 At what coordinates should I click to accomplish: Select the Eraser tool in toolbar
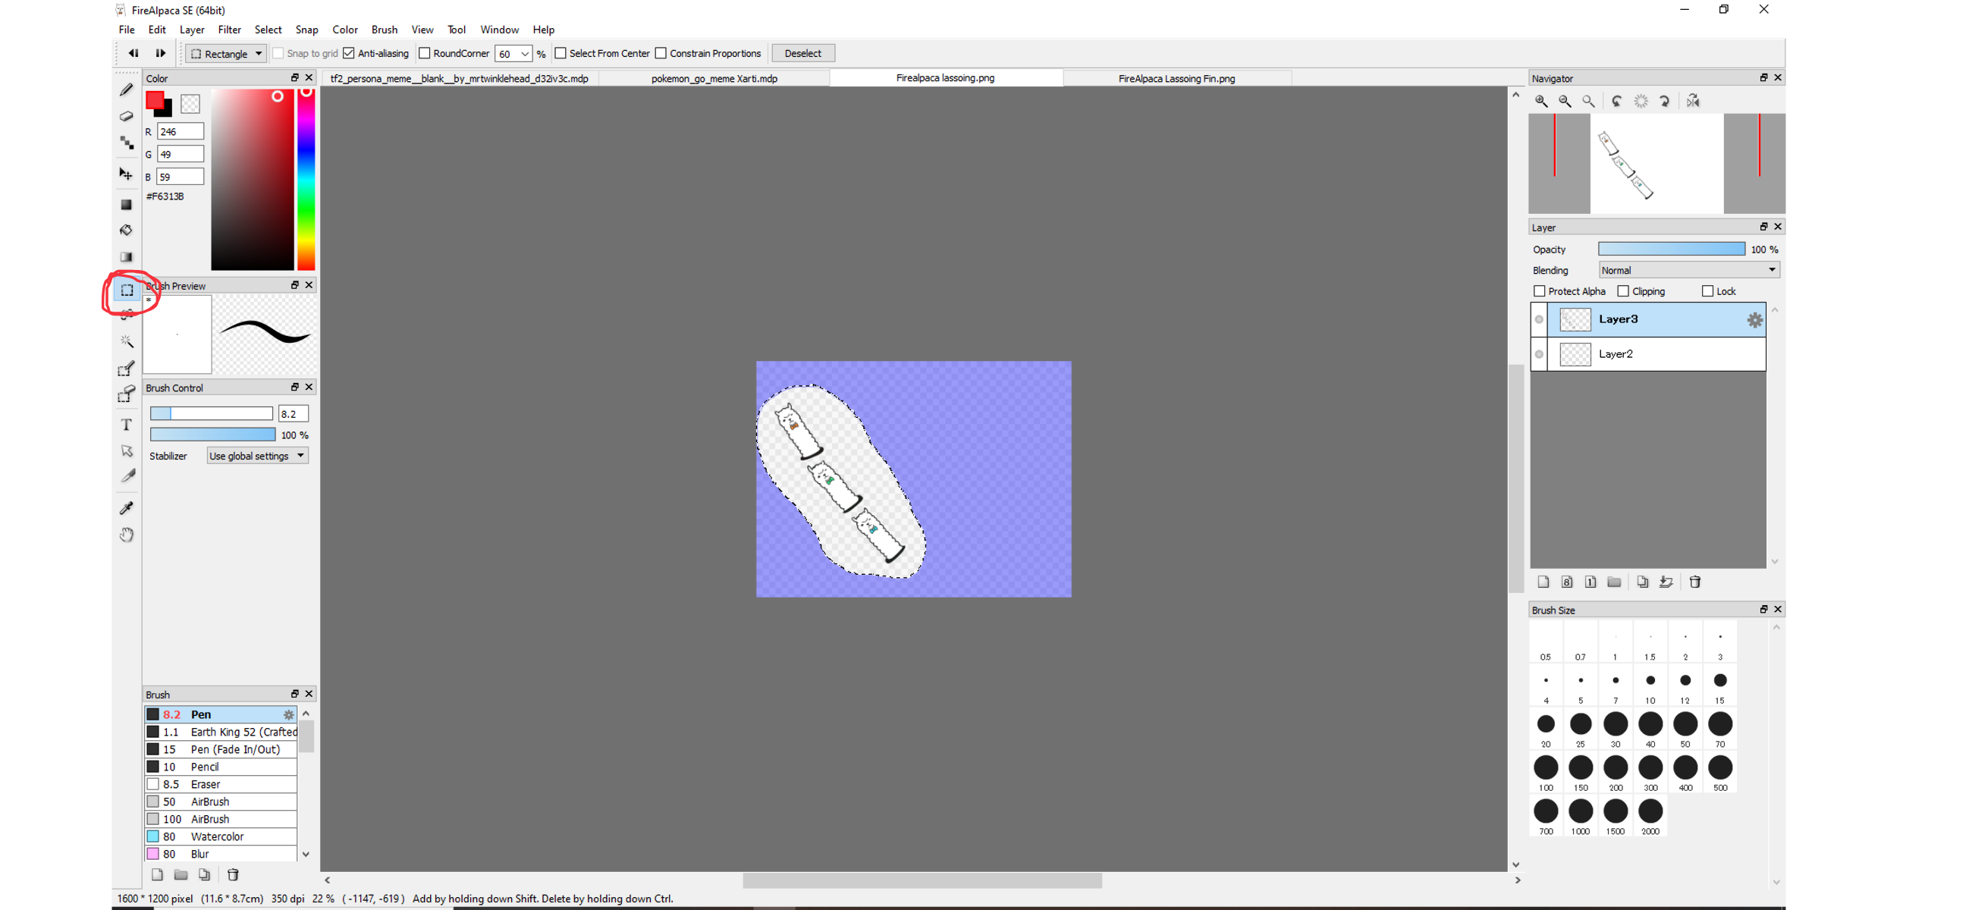coord(127,116)
